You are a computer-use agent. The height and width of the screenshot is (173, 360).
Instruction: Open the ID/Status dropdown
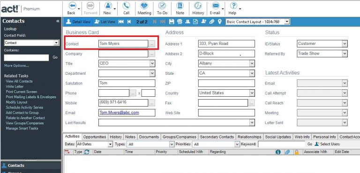tap(345, 44)
